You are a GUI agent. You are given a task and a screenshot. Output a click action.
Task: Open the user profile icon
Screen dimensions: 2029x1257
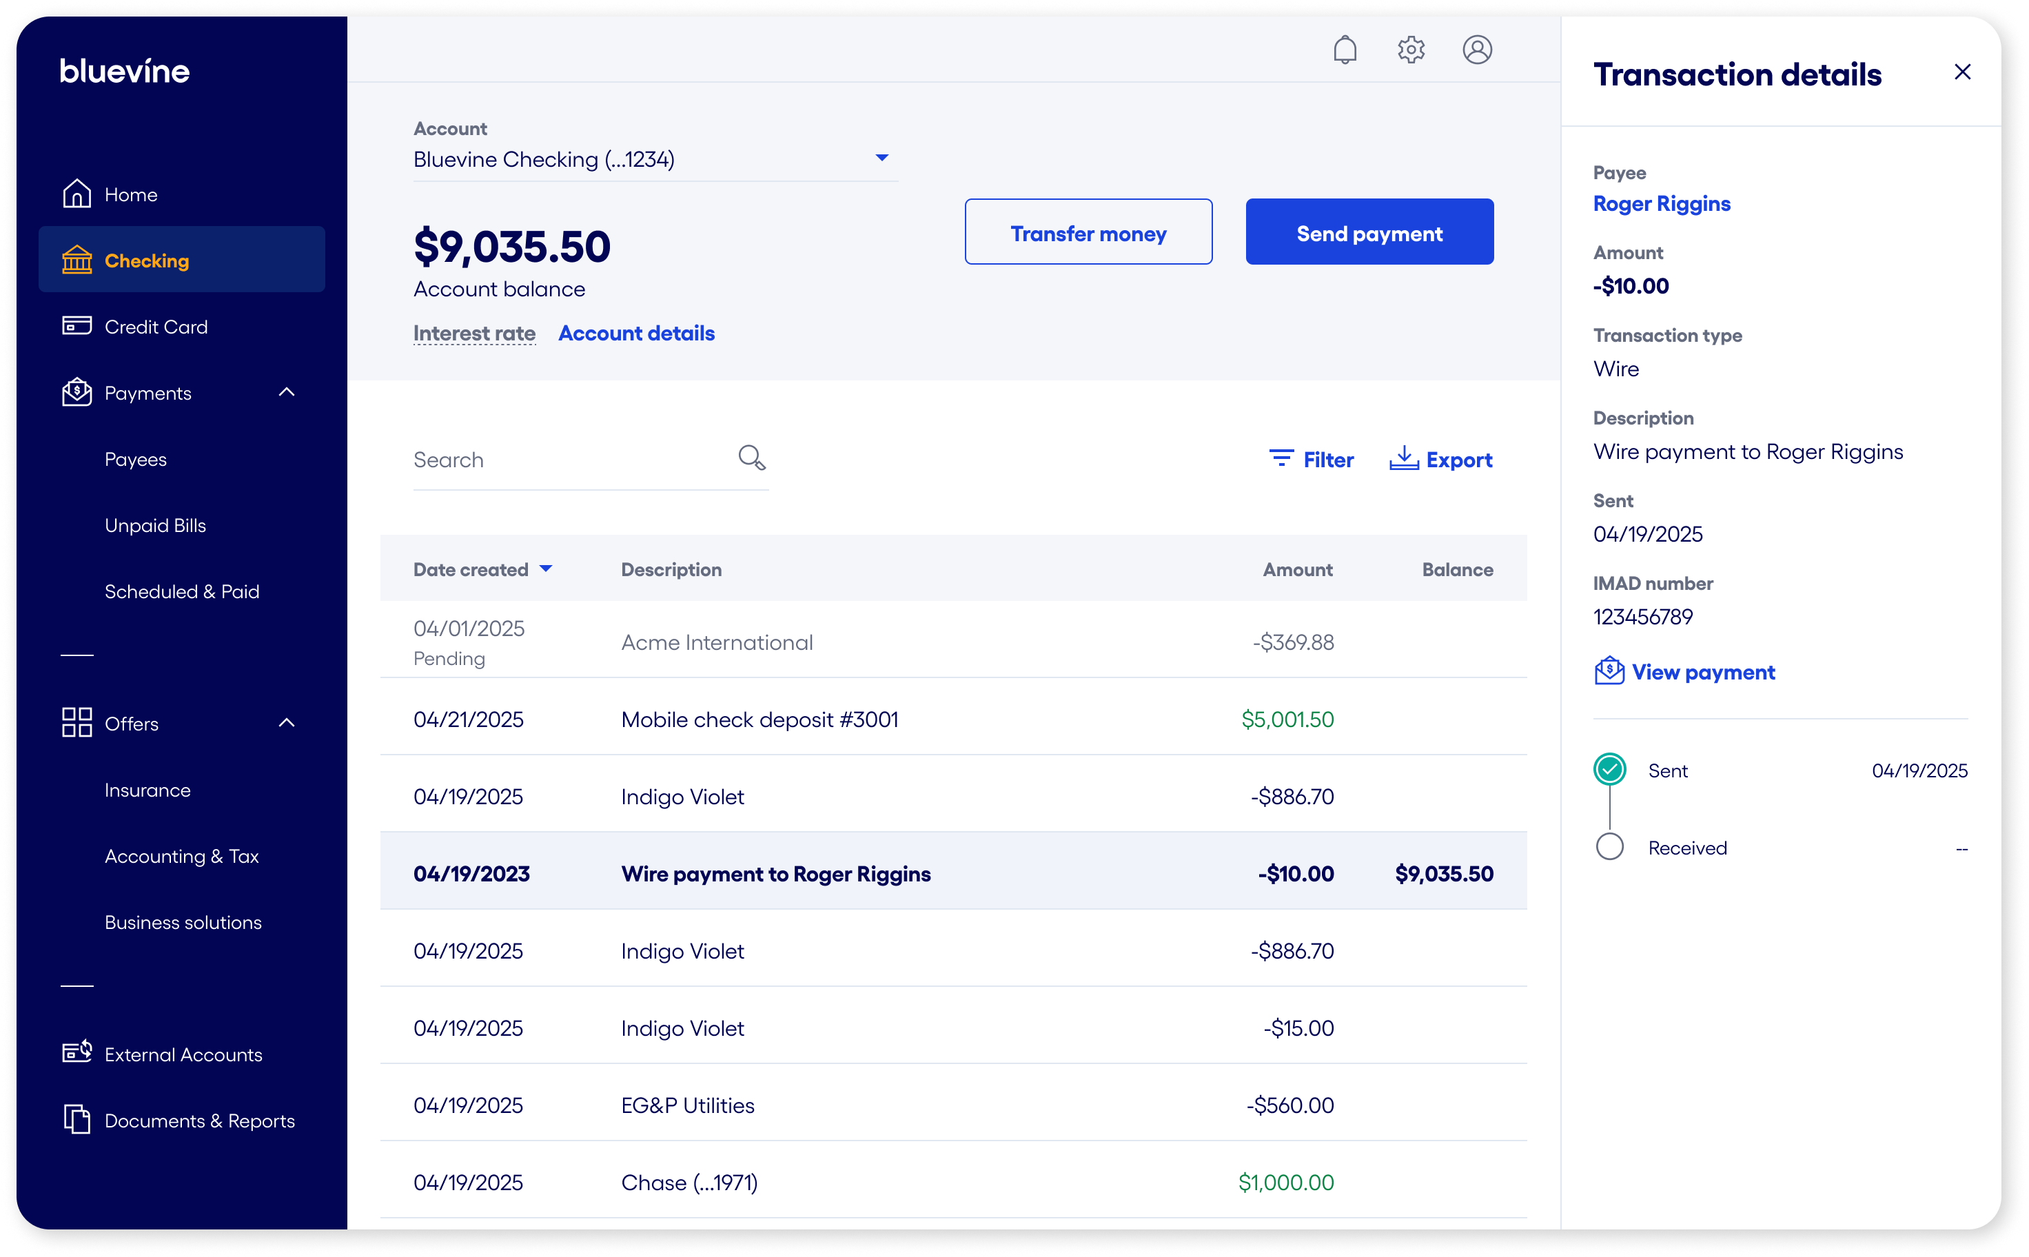coord(1478,50)
